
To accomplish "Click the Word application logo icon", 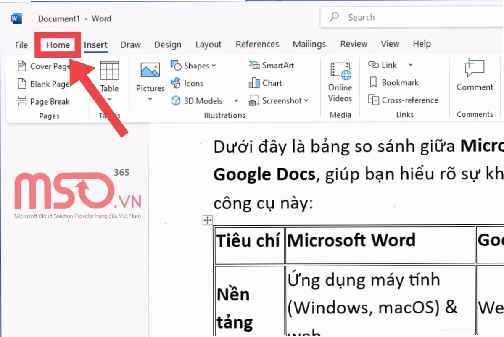I will 16,18.
